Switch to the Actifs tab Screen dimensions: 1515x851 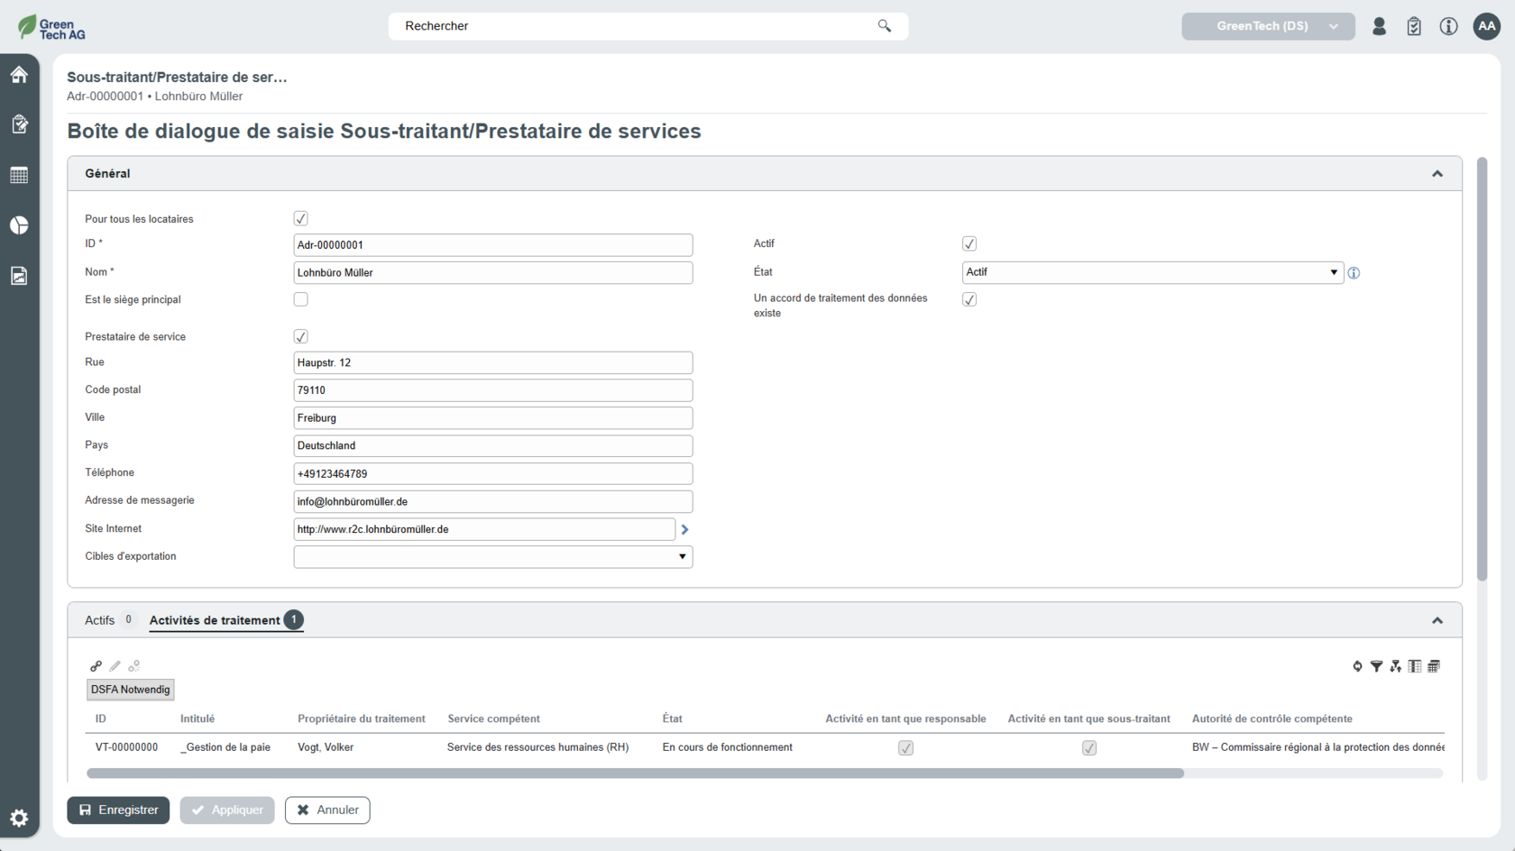[100, 620]
